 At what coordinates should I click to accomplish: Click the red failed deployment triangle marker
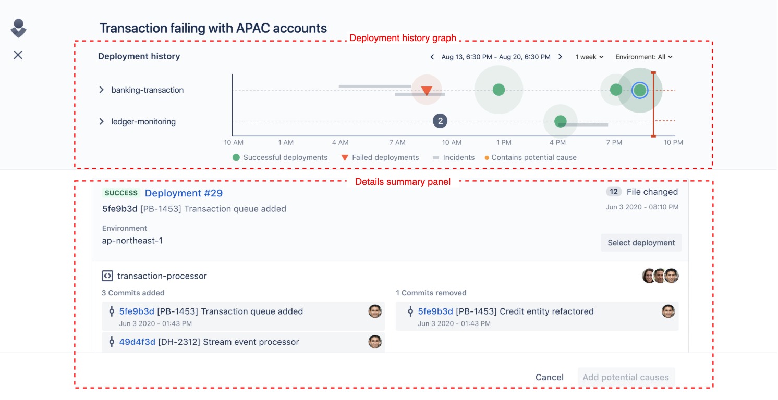427,91
